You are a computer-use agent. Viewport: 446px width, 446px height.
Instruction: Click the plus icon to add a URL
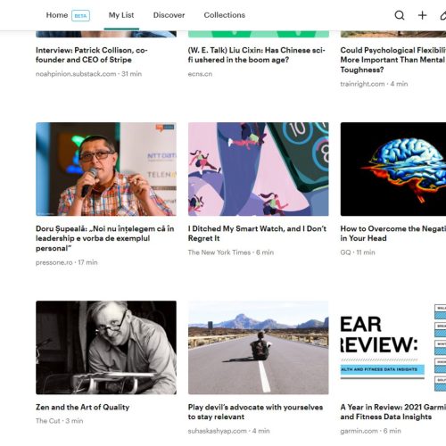pos(422,15)
